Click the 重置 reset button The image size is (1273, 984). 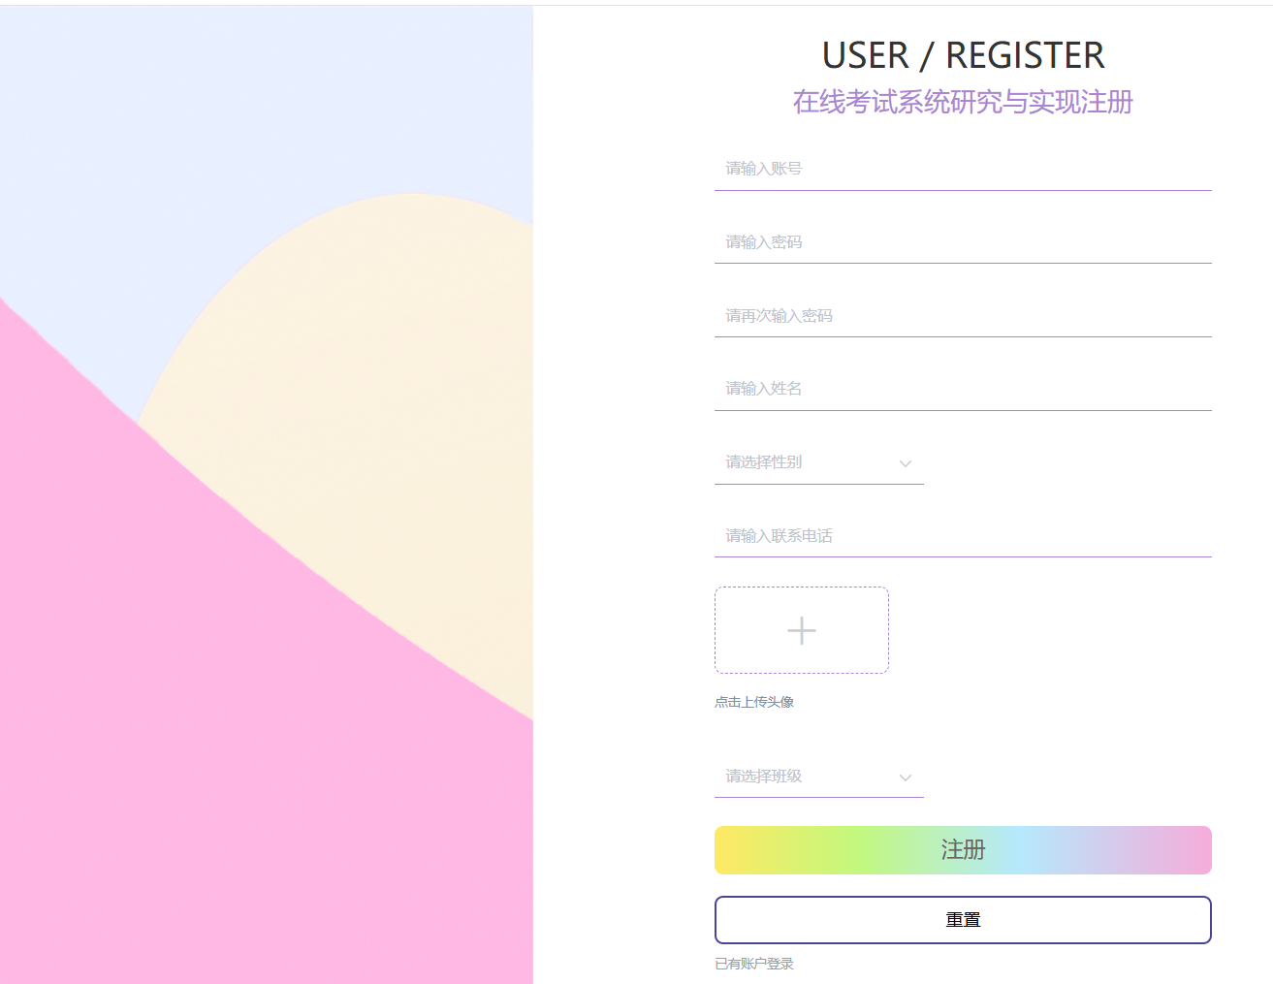pos(963,920)
